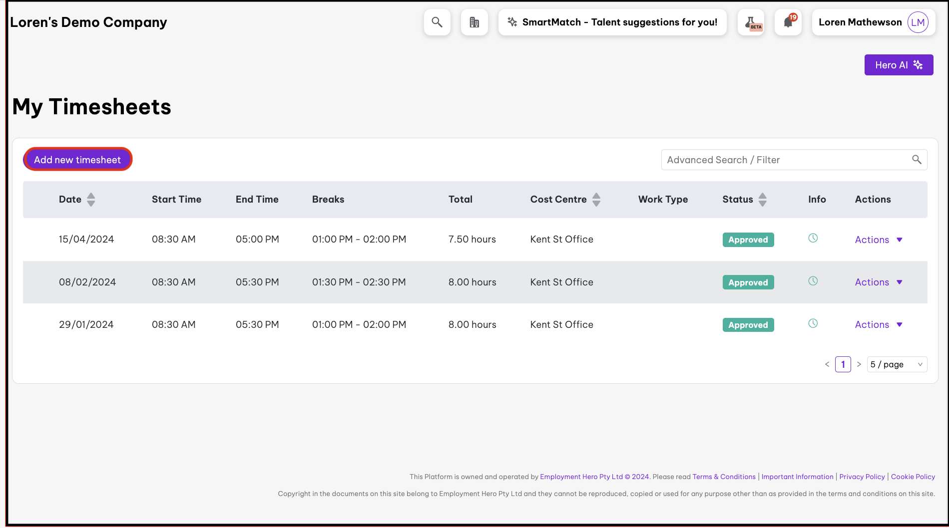Click clock info icon for 29/01/2024 timesheet
The width and height of the screenshot is (949, 528).
click(x=813, y=323)
